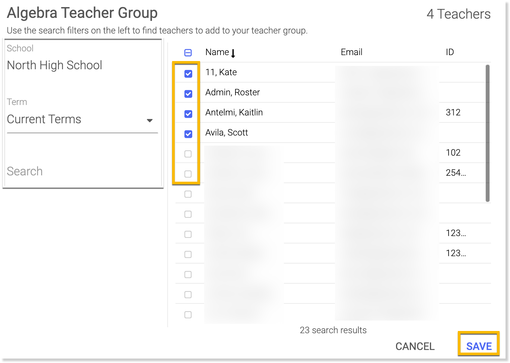
Task: Open the Term dropdown arrow
Action: [150, 120]
